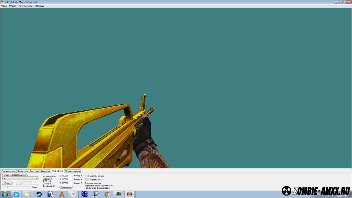Switch to the Части тела tab
The height and width of the screenshot is (198, 352).
(23, 171)
